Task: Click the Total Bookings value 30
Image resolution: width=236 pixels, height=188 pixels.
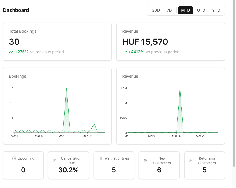Action: tap(14, 42)
